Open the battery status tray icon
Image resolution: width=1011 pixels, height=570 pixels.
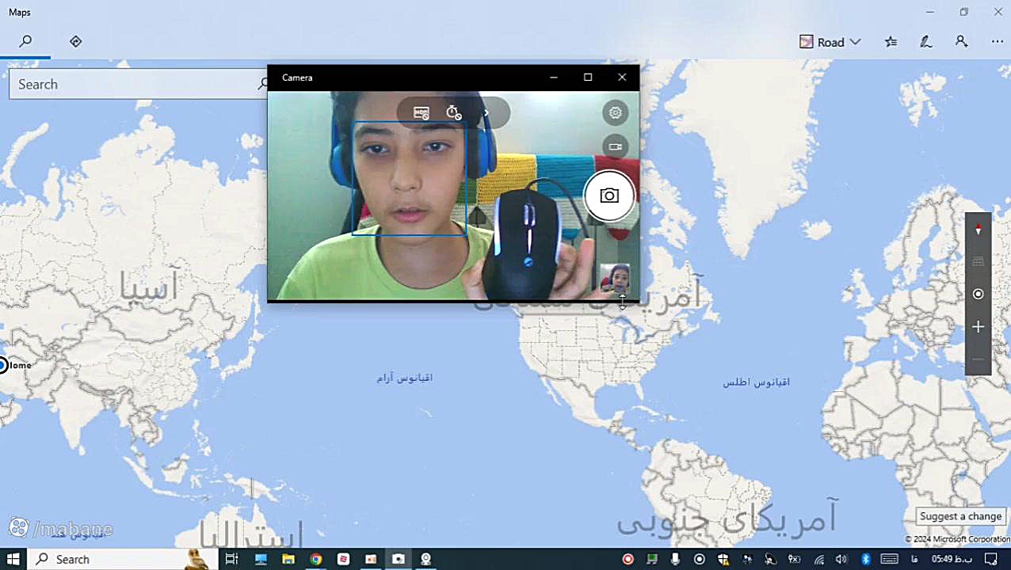(794, 559)
